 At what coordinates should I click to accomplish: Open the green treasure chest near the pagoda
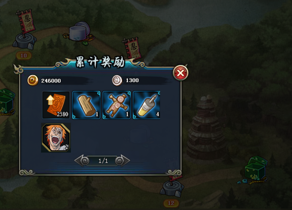(x=254, y=170)
